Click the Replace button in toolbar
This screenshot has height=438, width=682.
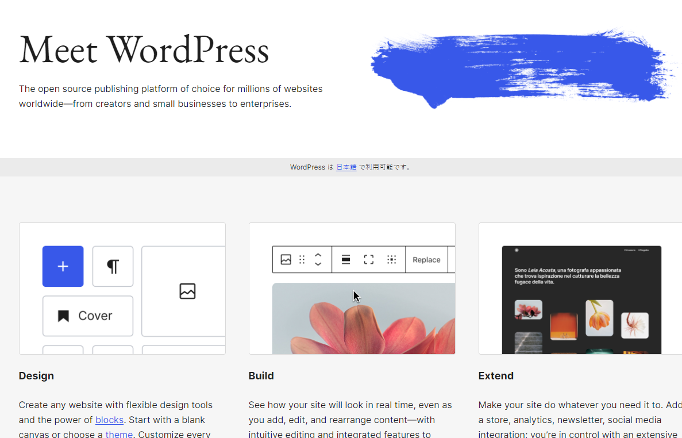point(426,260)
